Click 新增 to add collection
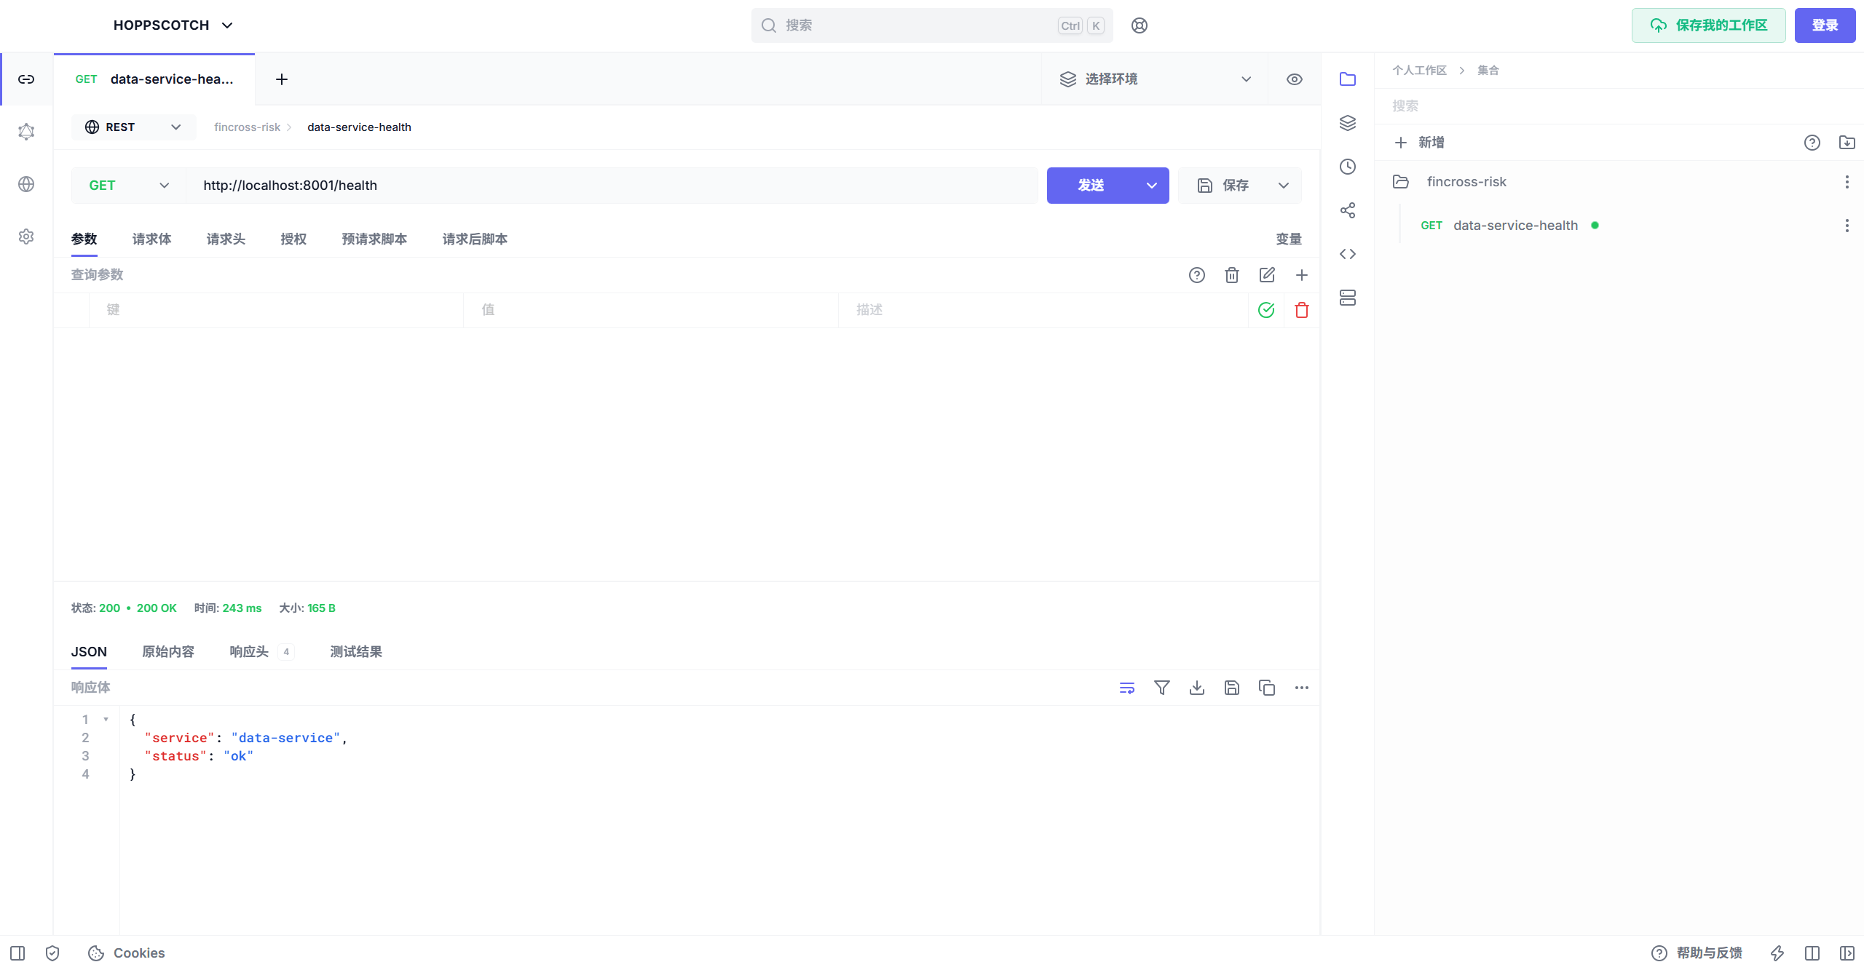Image resolution: width=1864 pixels, height=970 pixels. 1419,143
